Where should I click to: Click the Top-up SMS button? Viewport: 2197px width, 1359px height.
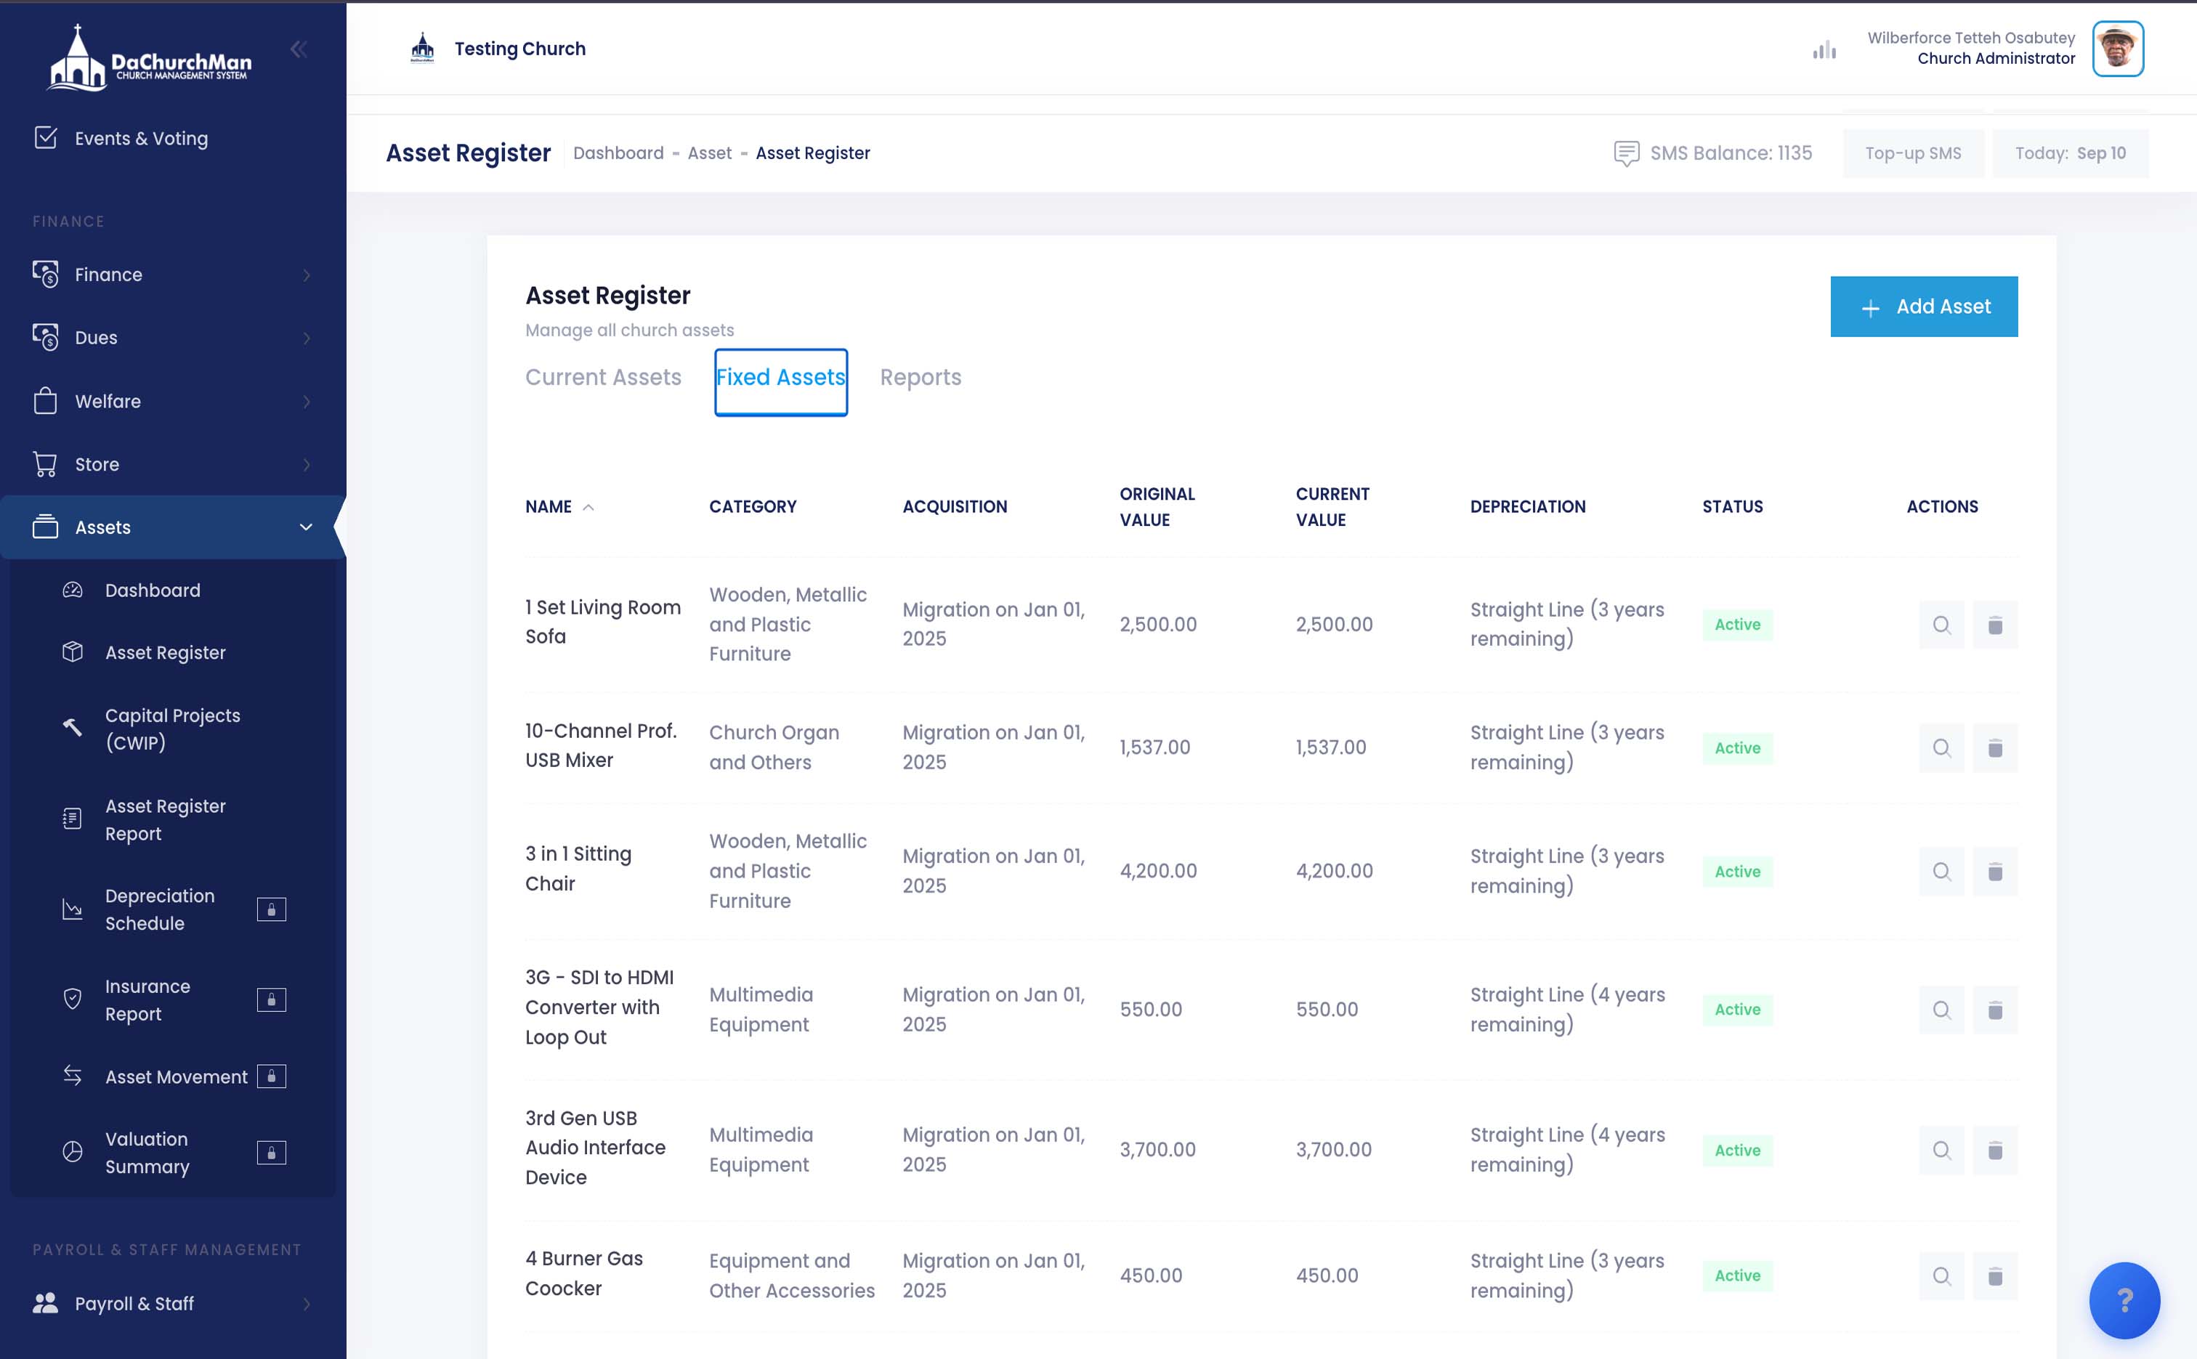click(1913, 154)
